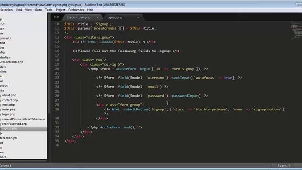Click the 'signup-button' string in code
This screenshot has height=170, width=302.
(267, 110)
